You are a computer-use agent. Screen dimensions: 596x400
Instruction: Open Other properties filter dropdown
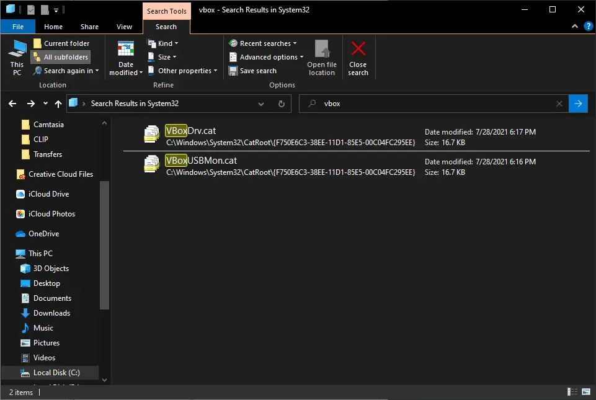coord(182,71)
